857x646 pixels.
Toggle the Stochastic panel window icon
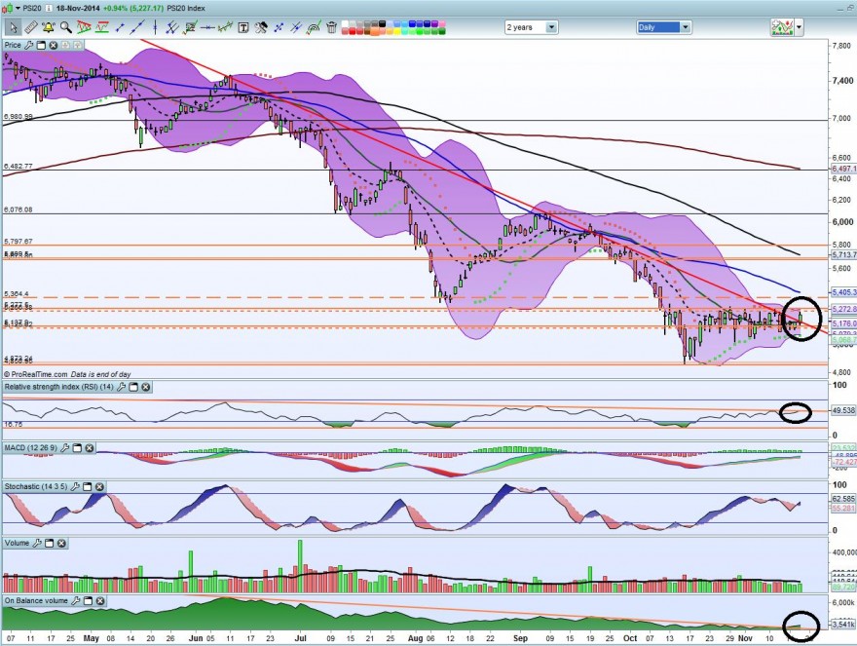click(88, 486)
